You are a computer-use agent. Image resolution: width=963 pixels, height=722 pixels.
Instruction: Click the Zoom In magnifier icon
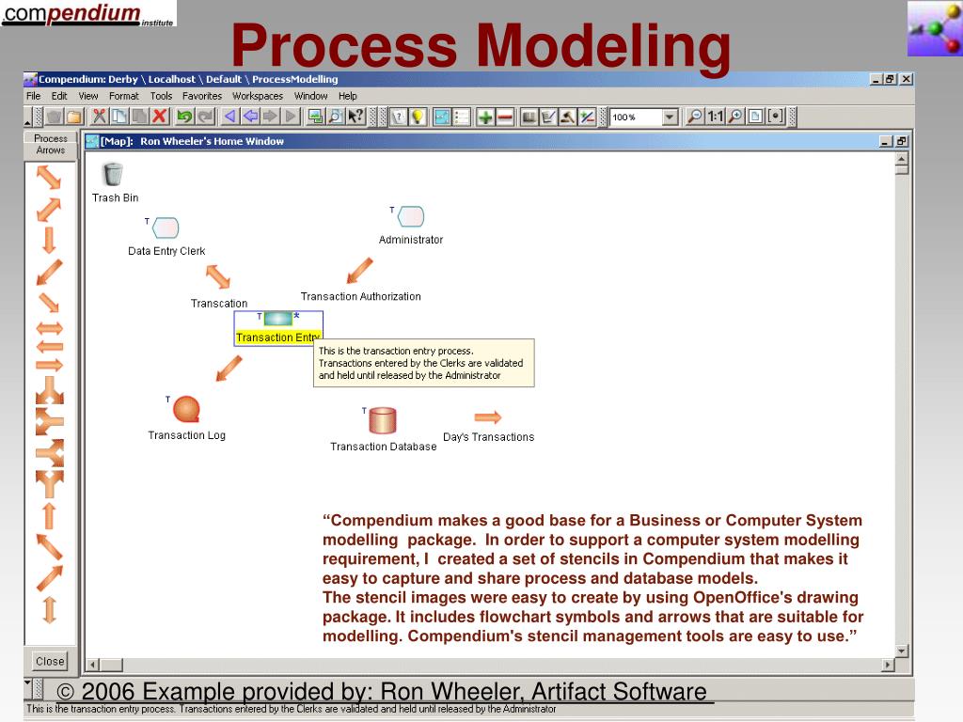(735, 116)
